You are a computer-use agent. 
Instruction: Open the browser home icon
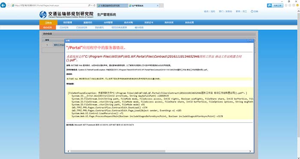coord(286,6)
